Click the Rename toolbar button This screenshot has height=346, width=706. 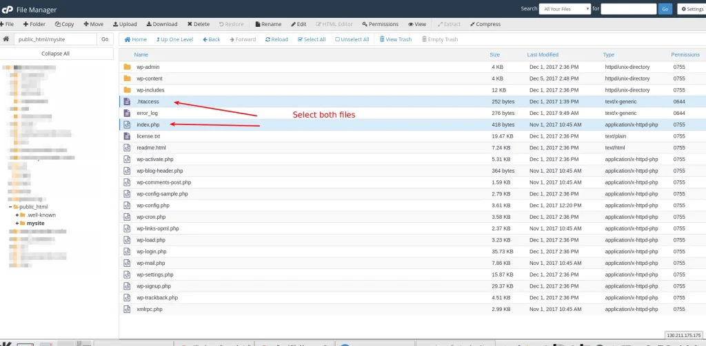[268, 24]
